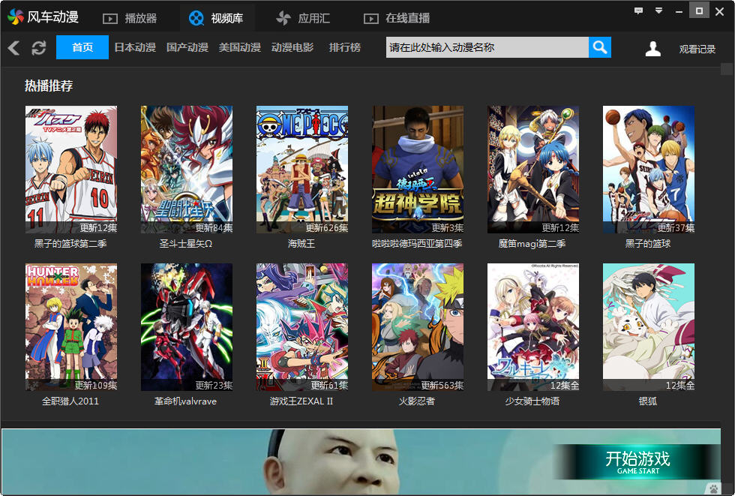Select the 首页 navigation item

click(x=82, y=47)
